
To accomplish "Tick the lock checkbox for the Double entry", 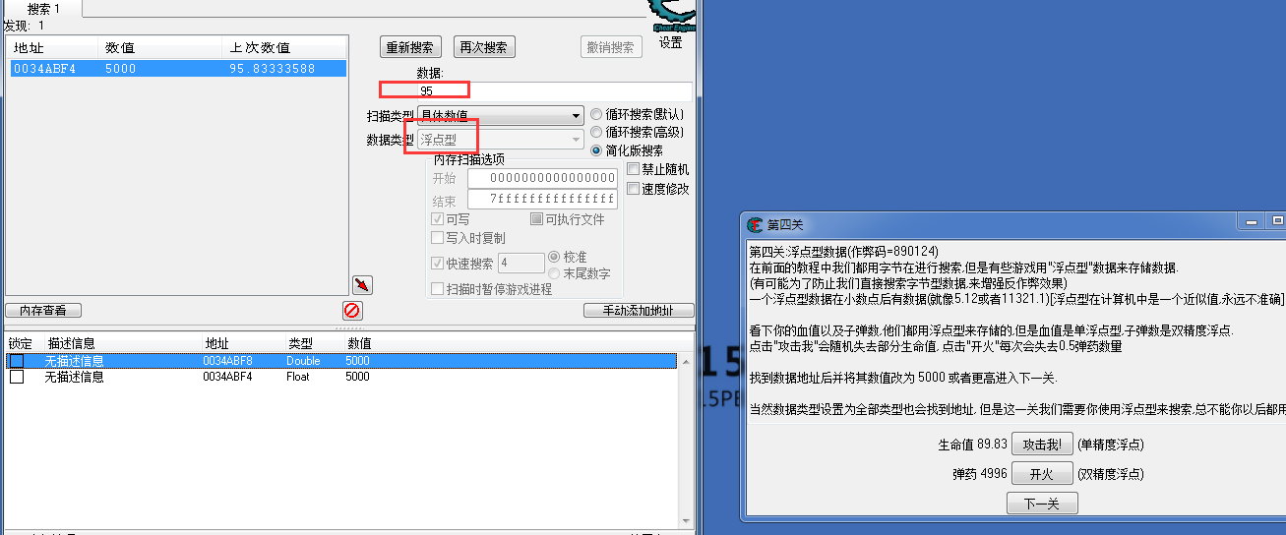I will coord(17,361).
